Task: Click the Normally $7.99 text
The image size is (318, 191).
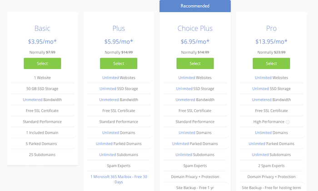Action: (42, 52)
